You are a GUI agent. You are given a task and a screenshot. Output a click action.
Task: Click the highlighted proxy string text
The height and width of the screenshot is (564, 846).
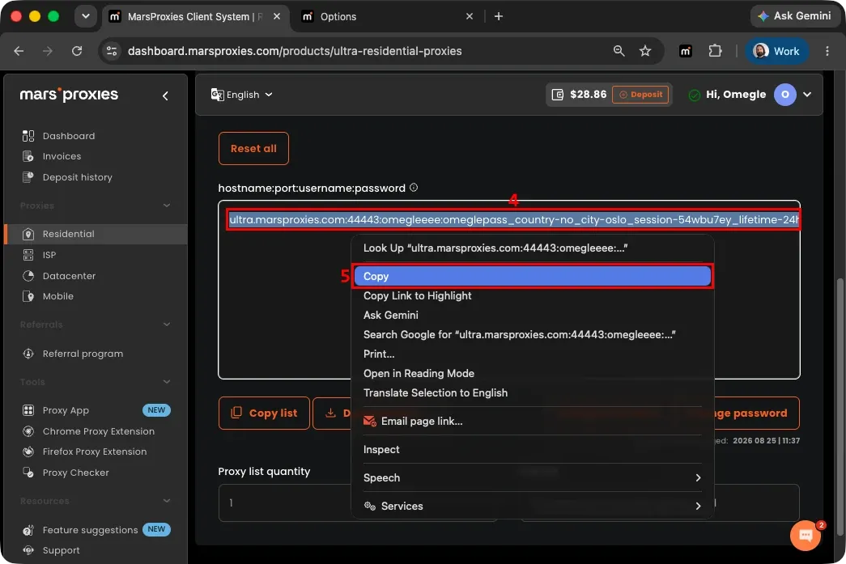coord(513,219)
